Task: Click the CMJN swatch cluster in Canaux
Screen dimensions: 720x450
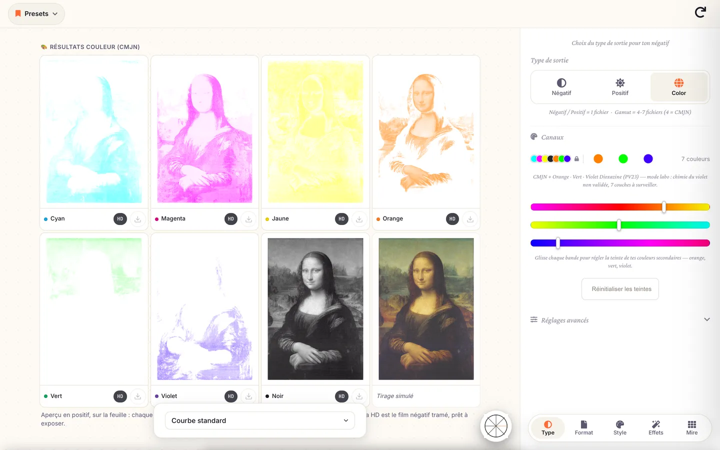Action: point(550,159)
